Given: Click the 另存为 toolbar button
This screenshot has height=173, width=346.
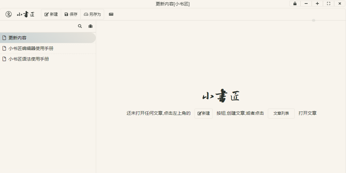Looking at the screenshot, I should (x=92, y=14).
